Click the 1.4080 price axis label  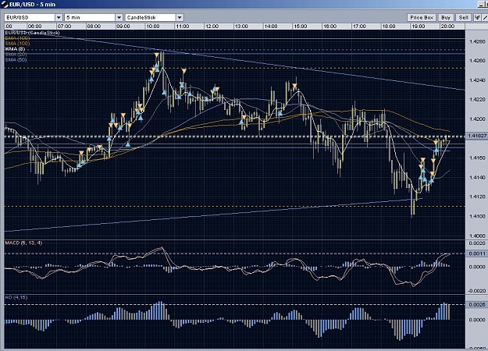[477, 236]
